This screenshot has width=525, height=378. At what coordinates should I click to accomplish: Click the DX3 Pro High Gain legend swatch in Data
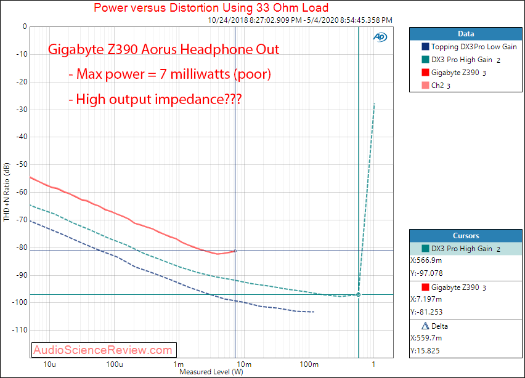425,60
